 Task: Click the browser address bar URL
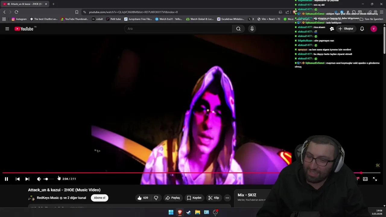click(x=133, y=12)
